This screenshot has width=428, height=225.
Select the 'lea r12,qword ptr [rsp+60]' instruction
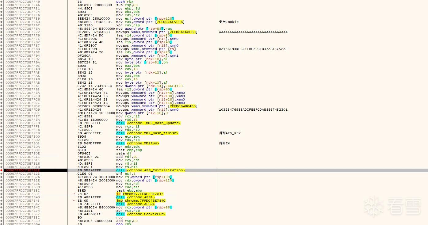(144, 89)
